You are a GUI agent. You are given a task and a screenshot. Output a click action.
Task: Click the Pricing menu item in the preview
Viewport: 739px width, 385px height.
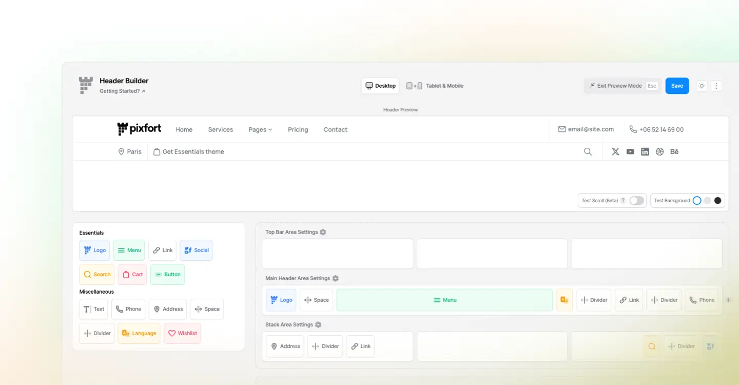pos(298,129)
